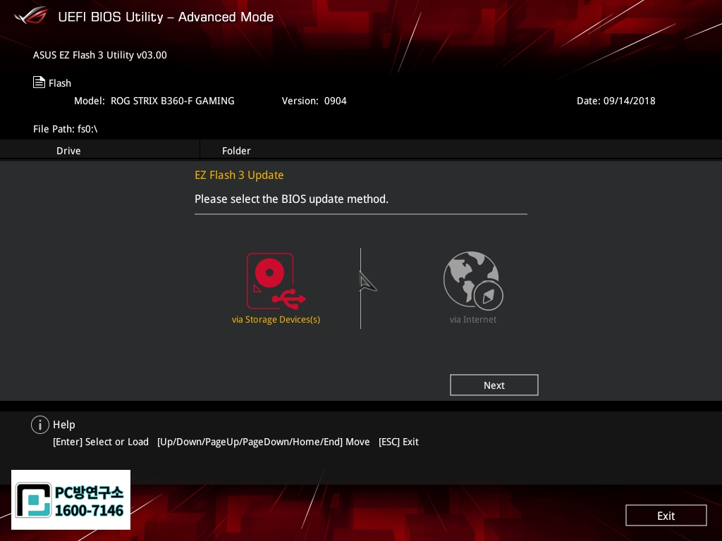Click the "Help" heading text
This screenshot has height=541, width=722.
point(64,425)
